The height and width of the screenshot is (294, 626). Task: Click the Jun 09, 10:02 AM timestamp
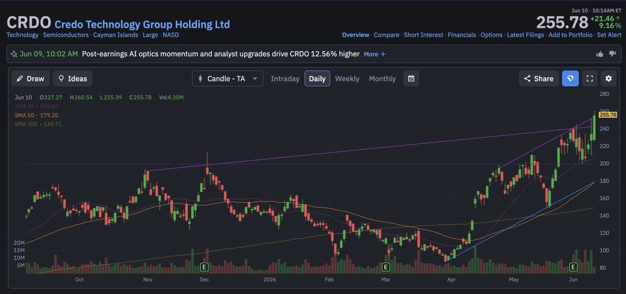pyautogui.click(x=49, y=54)
